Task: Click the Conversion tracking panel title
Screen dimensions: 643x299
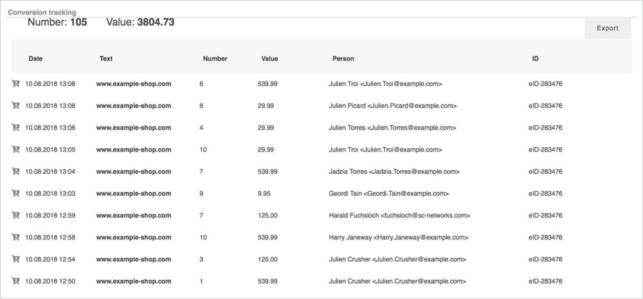Action: tap(41, 12)
